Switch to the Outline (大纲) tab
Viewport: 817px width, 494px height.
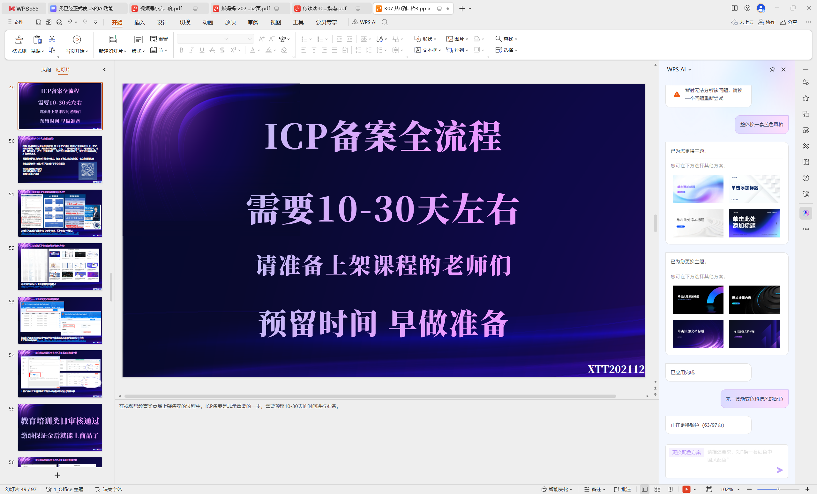click(46, 69)
